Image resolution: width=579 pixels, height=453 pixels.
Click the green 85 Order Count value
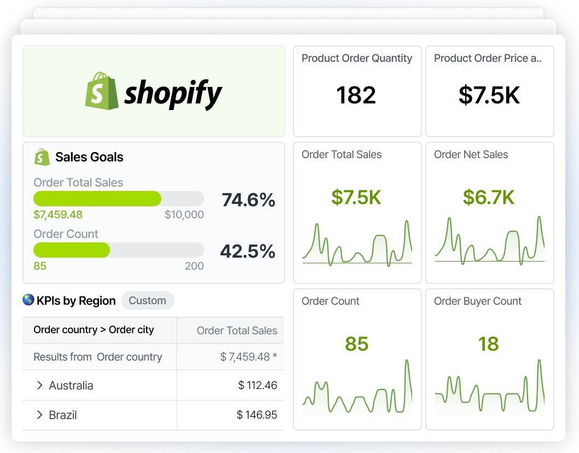point(357,344)
